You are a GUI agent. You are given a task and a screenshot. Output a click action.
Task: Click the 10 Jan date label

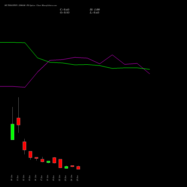pos(12,178)
